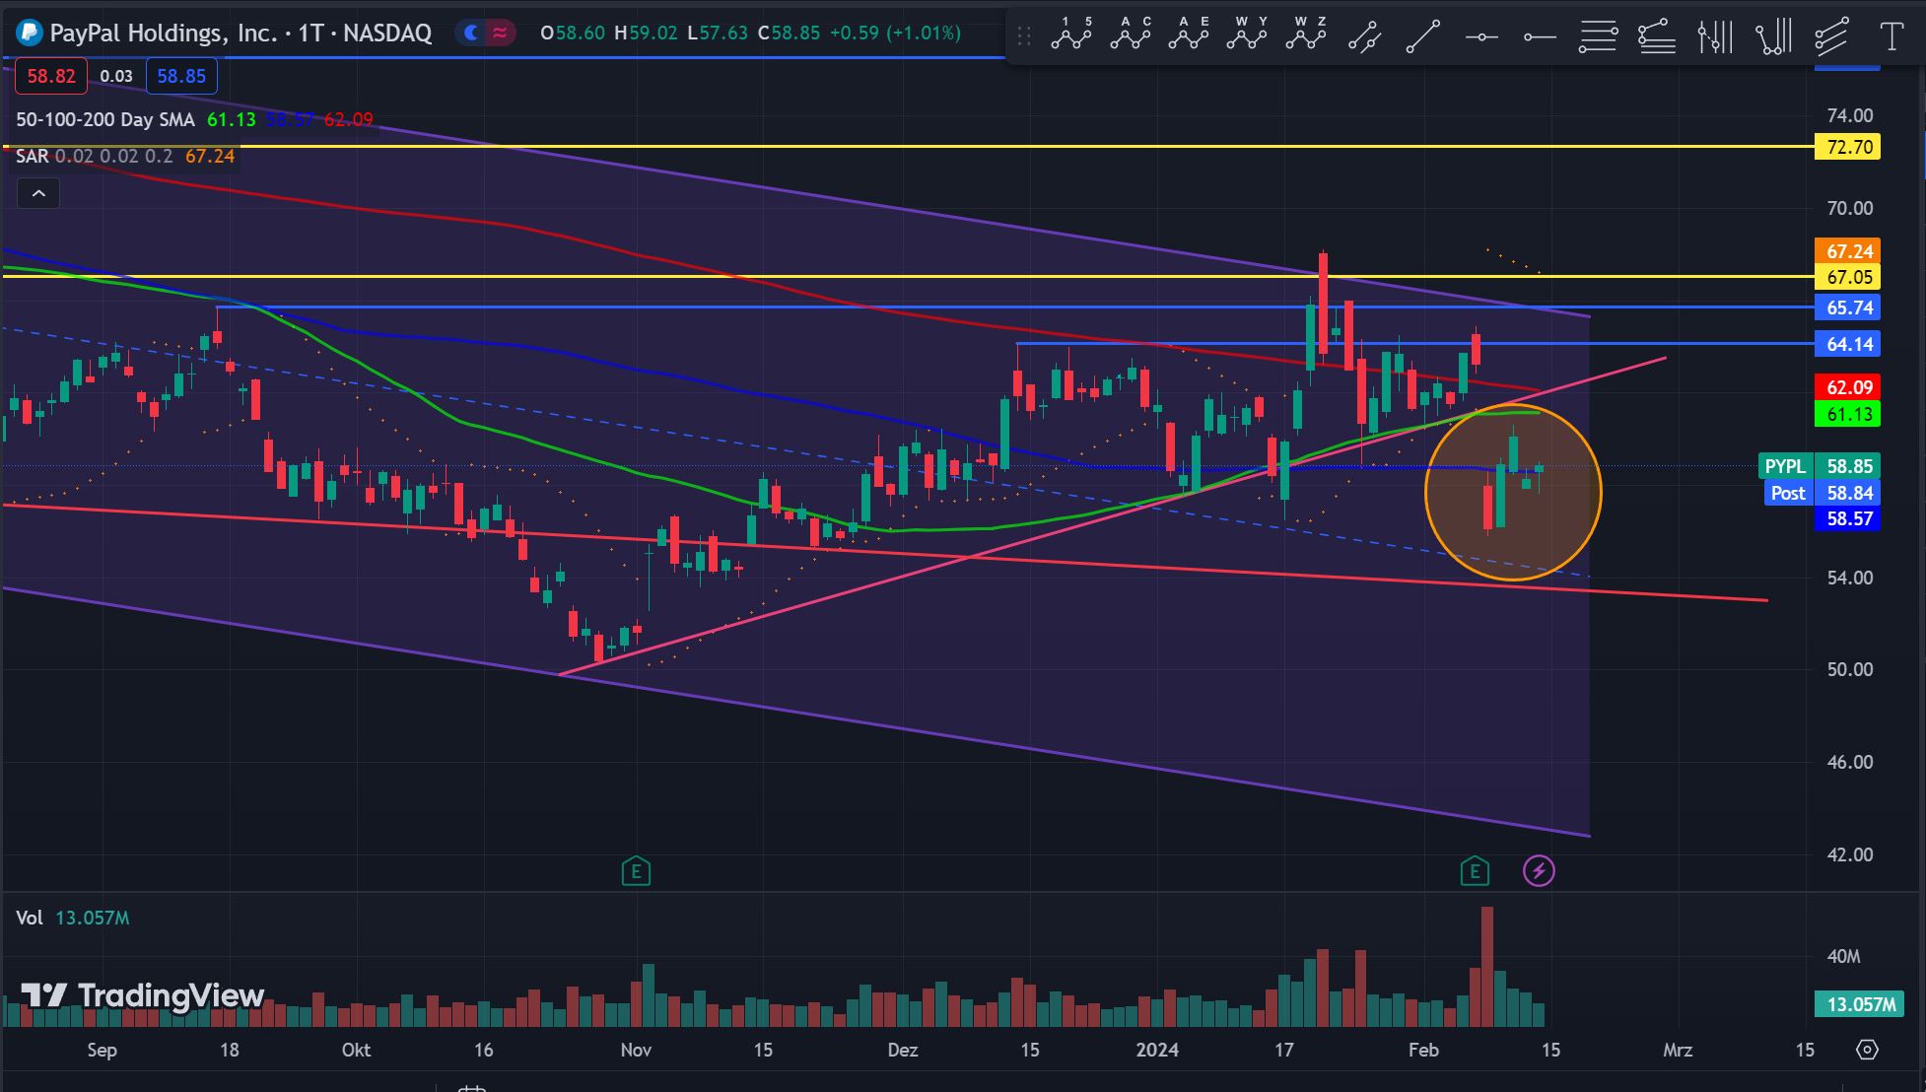The width and height of the screenshot is (1926, 1092).
Task: Activate the Fib retracement tool
Action: tap(1598, 36)
